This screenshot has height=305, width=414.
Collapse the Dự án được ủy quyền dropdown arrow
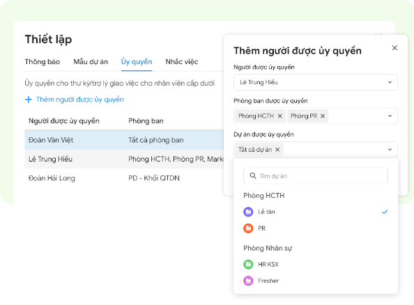(x=390, y=150)
